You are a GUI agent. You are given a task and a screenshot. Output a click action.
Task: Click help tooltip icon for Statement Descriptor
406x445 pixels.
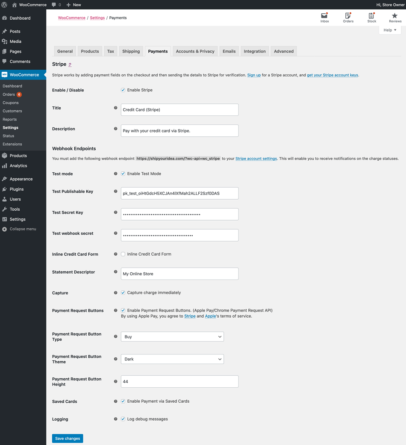click(x=115, y=271)
